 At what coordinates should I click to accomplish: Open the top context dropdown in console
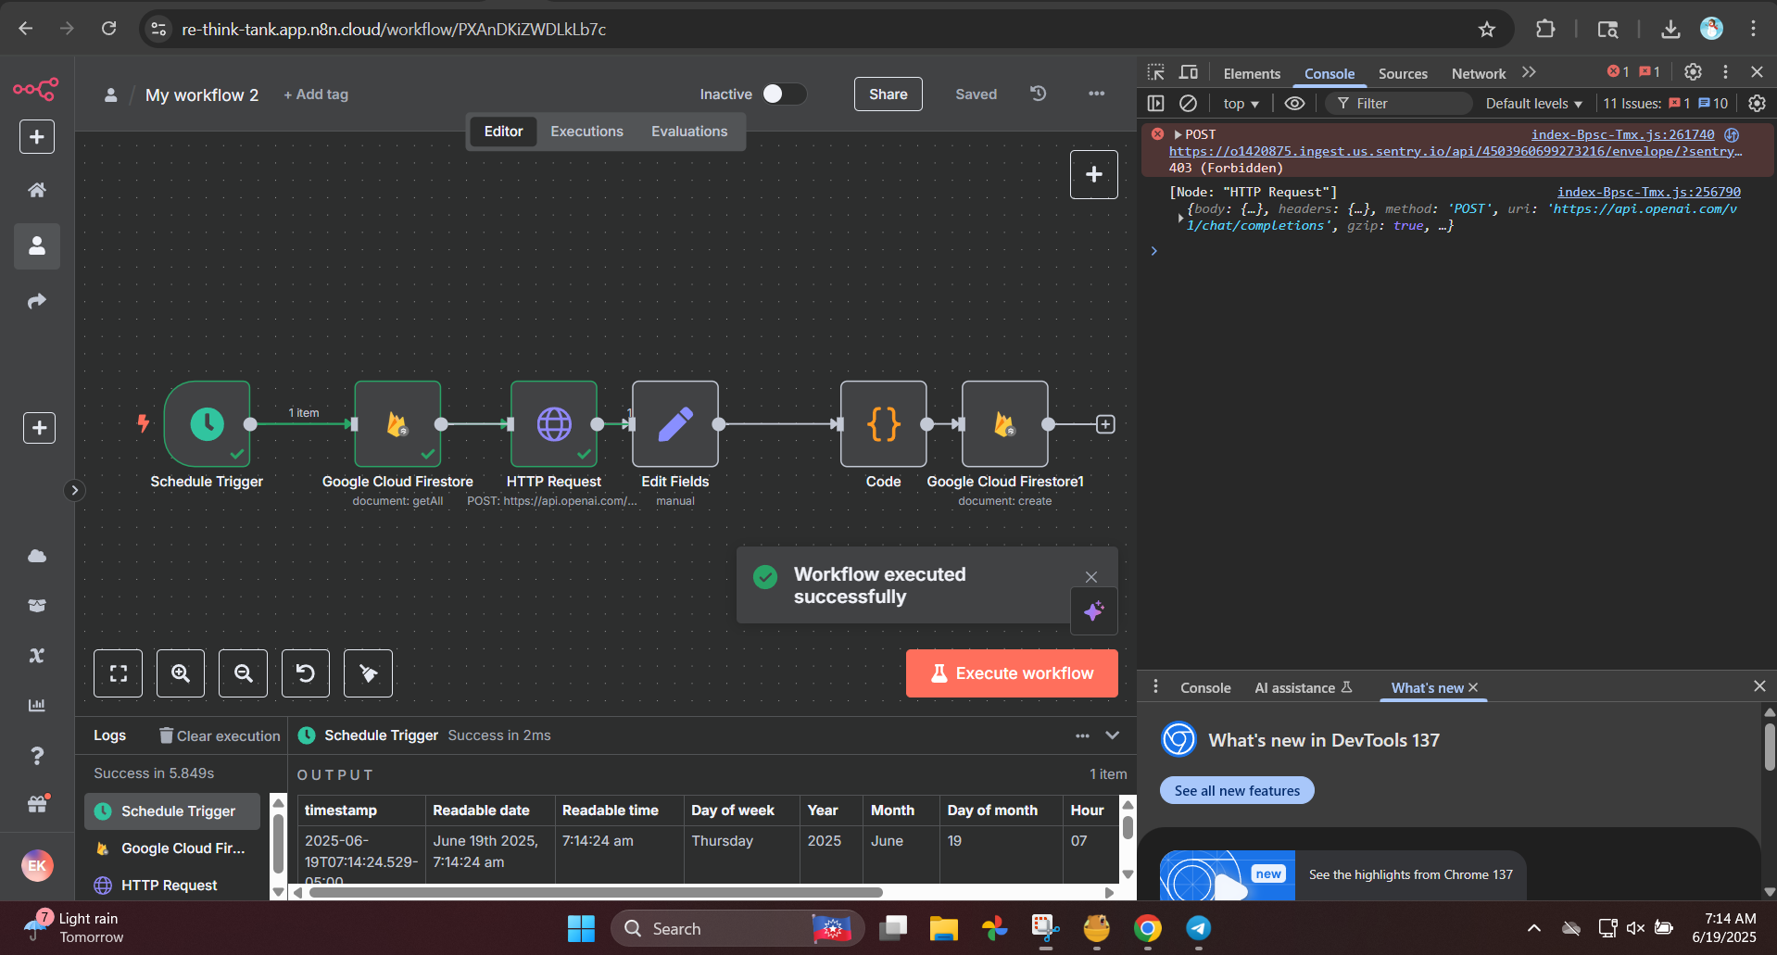click(x=1241, y=104)
